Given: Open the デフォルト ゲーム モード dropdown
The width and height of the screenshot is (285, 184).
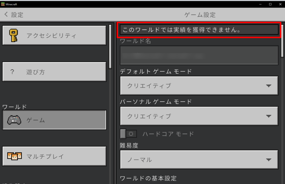Looking at the screenshot, I should (199, 86).
